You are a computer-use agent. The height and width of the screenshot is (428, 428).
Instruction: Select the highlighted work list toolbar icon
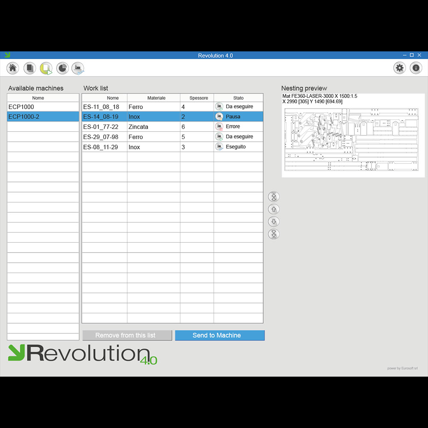pos(46,68)
